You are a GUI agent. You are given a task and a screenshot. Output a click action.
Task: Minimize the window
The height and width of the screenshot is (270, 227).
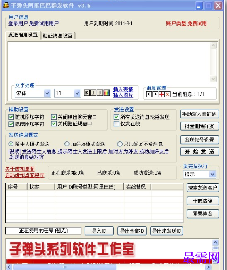199,6
